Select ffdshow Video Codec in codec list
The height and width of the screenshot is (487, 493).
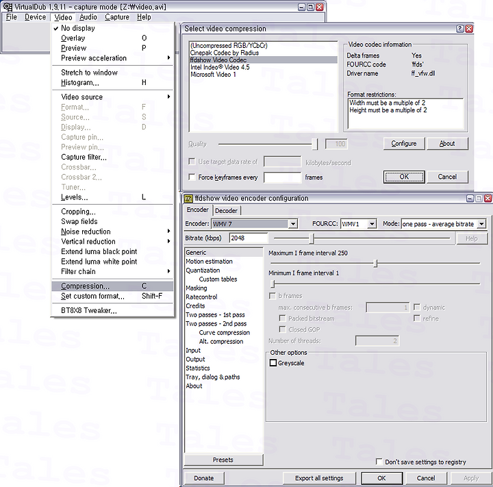(264, 60)
